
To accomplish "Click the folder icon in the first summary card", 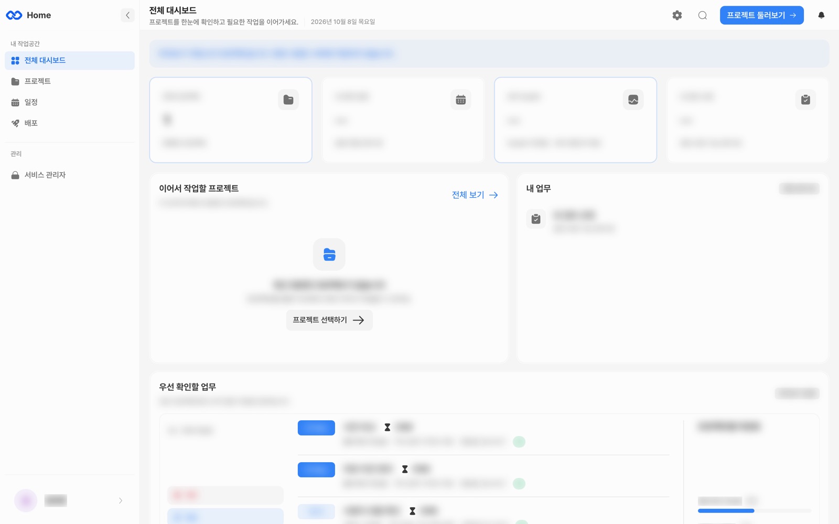I will point(288,100).
